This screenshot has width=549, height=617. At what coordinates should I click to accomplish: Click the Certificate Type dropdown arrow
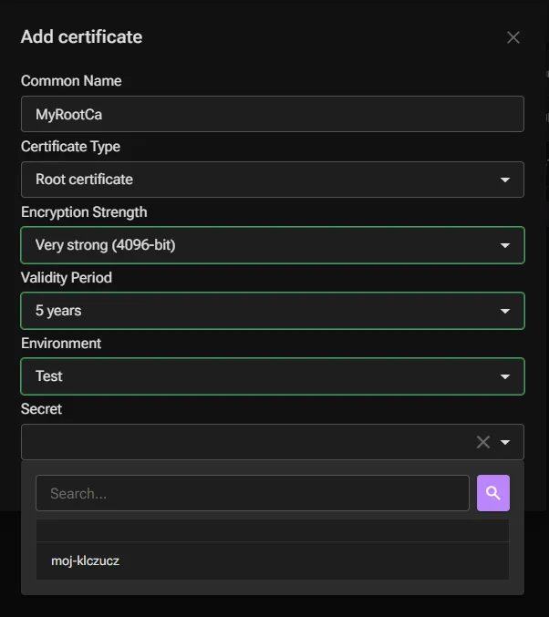pos(505,180)
